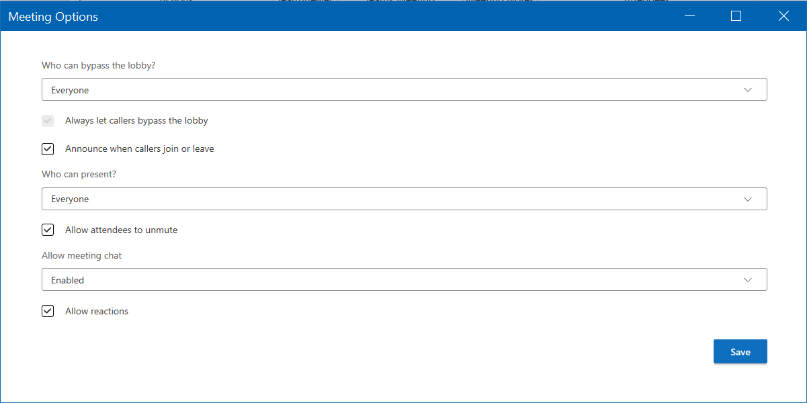The height and width of the screenshot is (403, 807).
Task: Click the grayed-out callers bypass checkbox
Action: (x=48, y=120)
